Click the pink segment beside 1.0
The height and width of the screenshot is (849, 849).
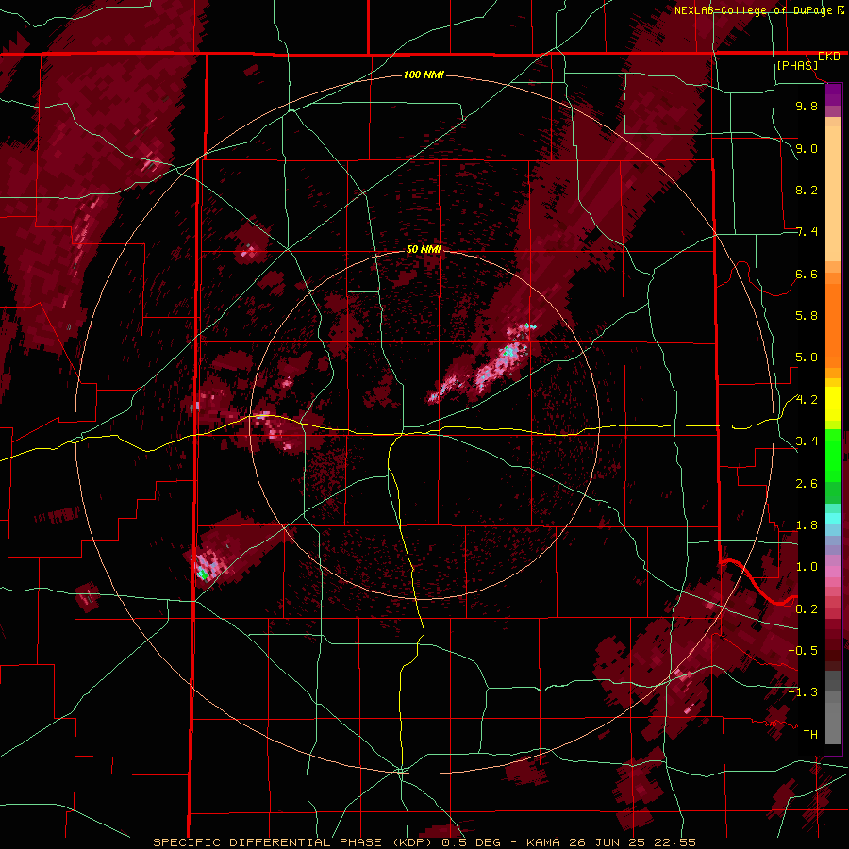click(833, 572)
